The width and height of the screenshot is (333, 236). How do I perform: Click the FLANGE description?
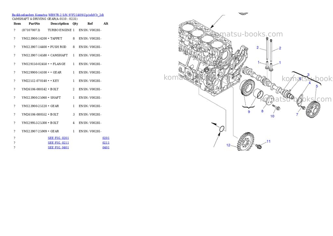(59, 64)
